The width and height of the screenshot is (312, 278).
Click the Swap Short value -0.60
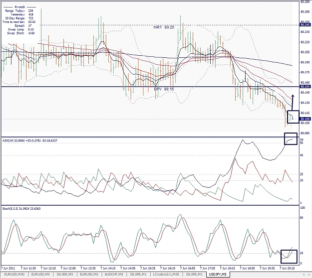point(31,33)
